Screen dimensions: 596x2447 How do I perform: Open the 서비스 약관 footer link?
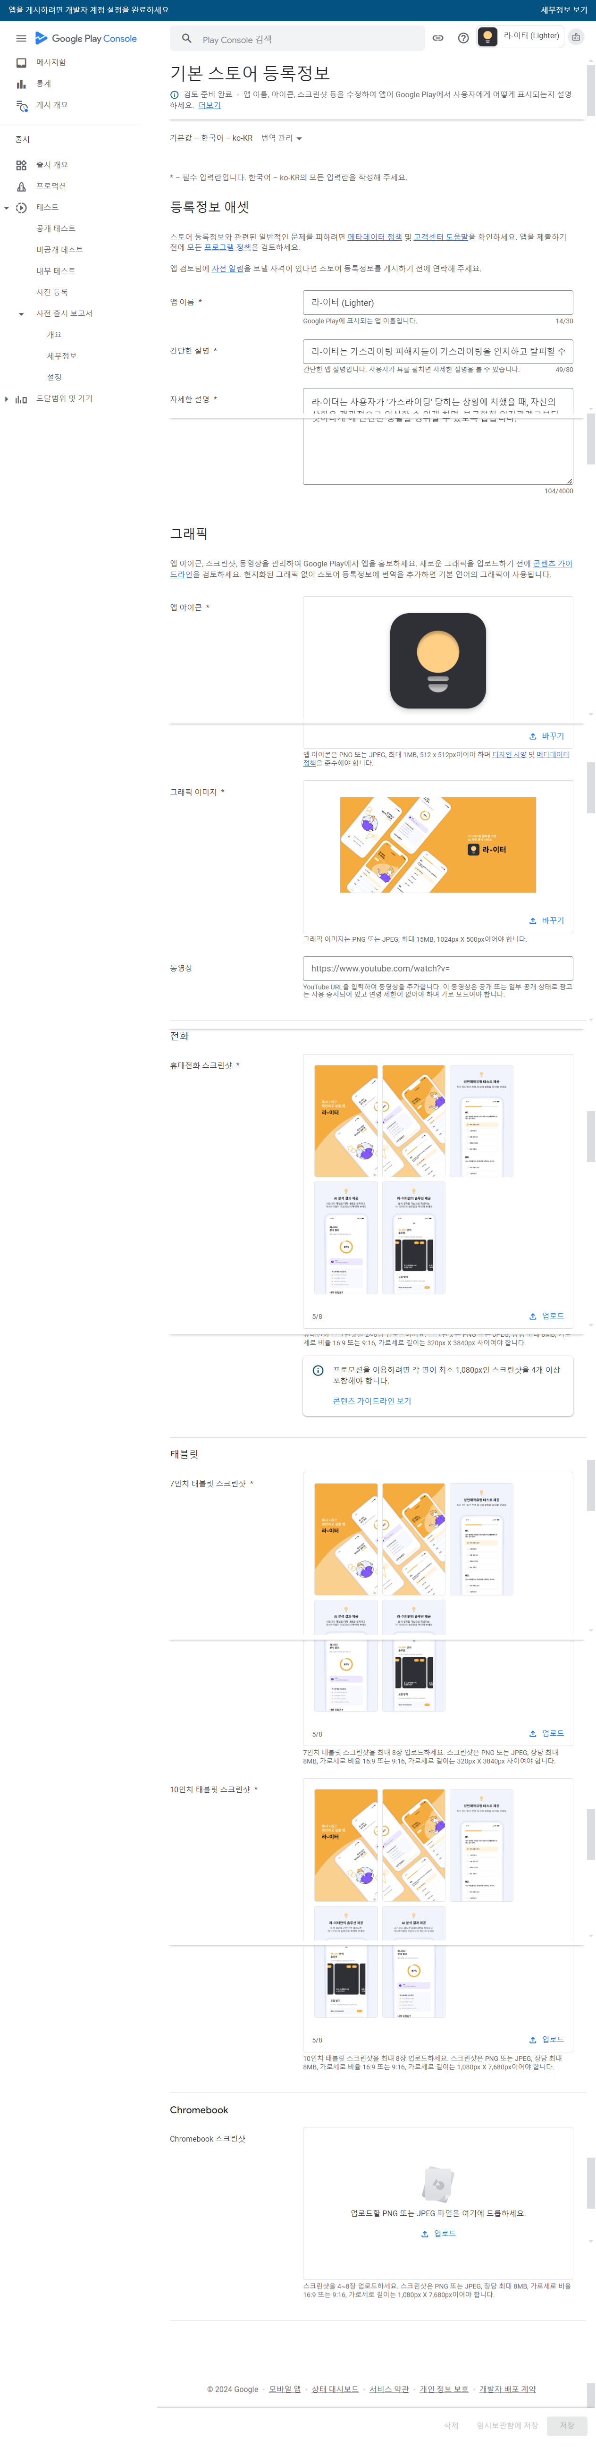point(389,2389)
